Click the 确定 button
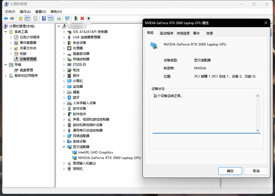 point(230,171)
